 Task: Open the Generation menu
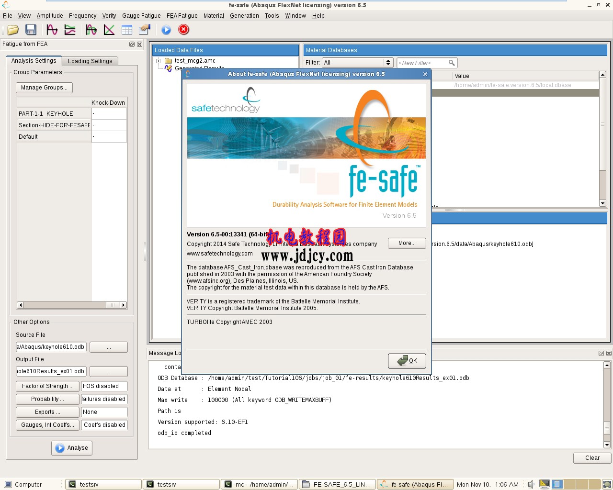(244, 16)
